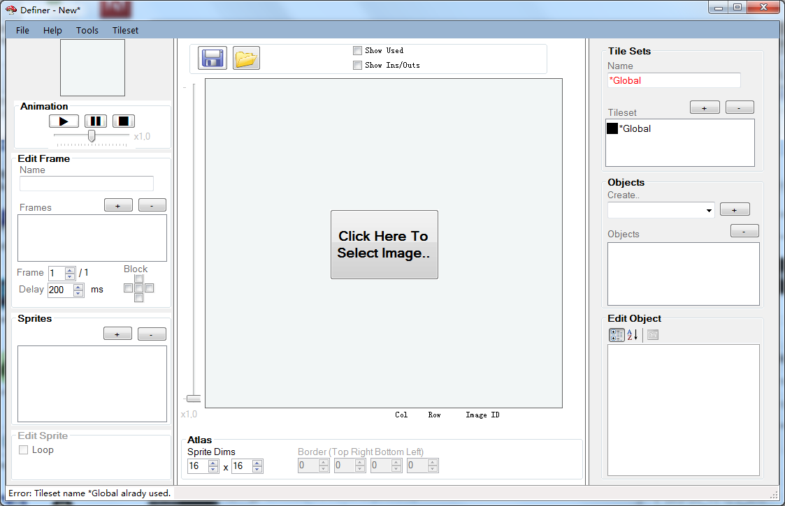785x506 pixels.
Task: Increase Sprite Dims height stepper
Action: pyautogui.click(x=257, y=463)
